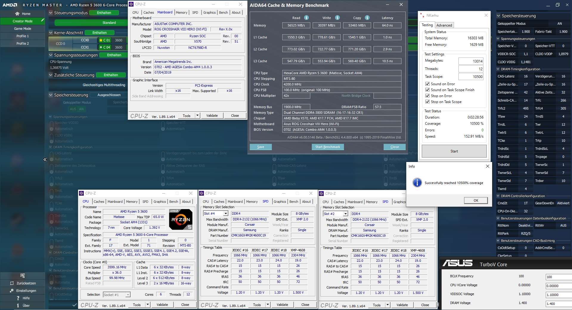Click the import/export profile icon above Zurücksetzen
Viewport: 572px width, 310px height.
23,276
